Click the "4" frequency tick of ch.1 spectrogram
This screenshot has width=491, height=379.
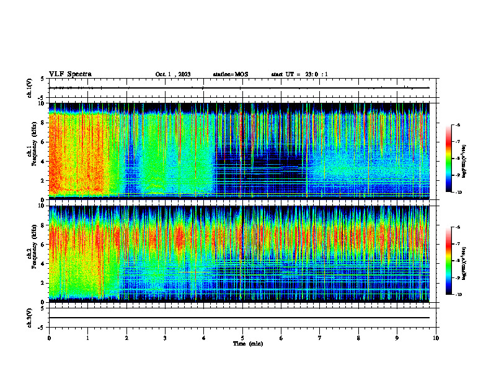click(43, 162)
